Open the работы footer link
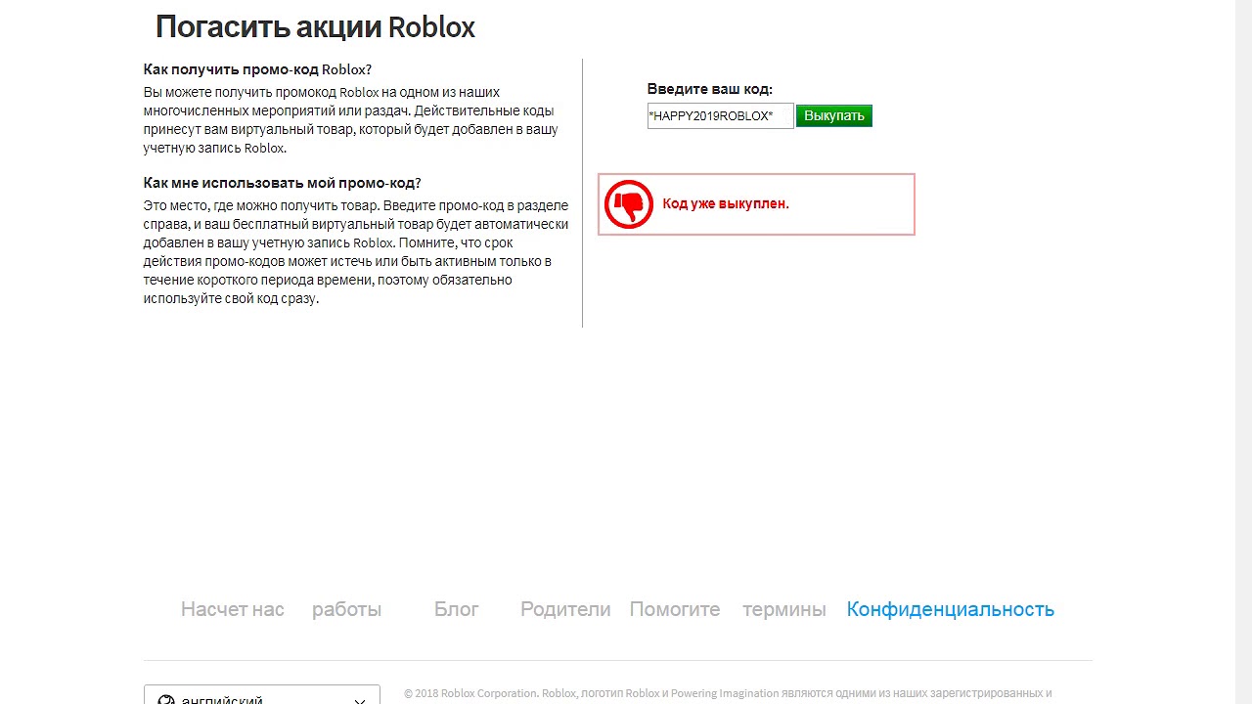 (x=346, y=609)
